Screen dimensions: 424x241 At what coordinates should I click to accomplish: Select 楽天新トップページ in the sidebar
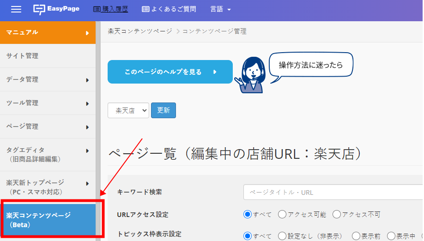point(48,187)
